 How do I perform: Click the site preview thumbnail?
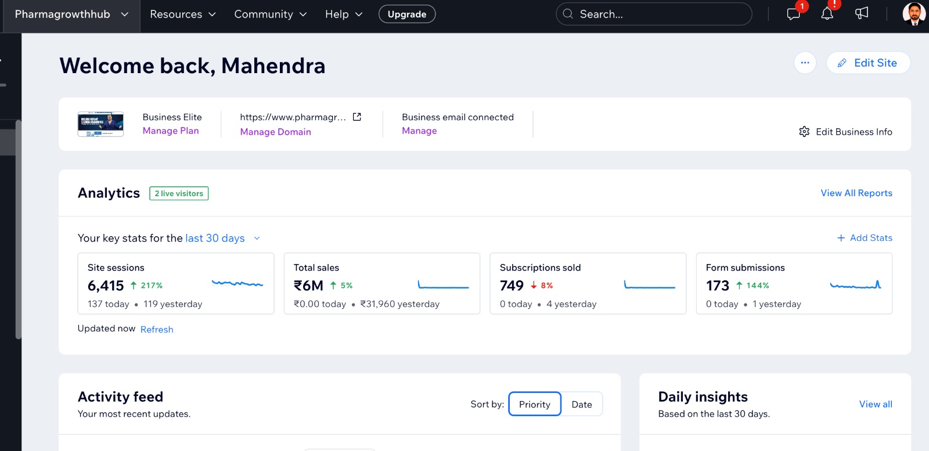point(100,124)
